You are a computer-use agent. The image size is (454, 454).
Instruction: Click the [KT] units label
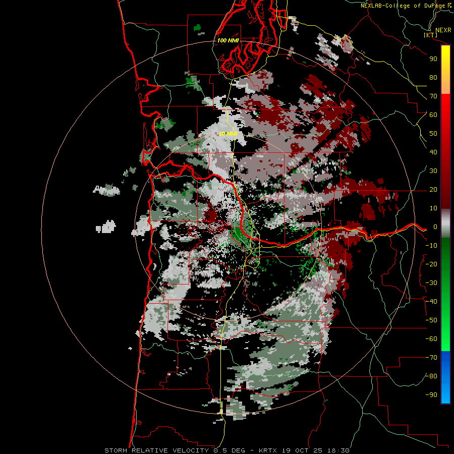[x=431, y=35]
